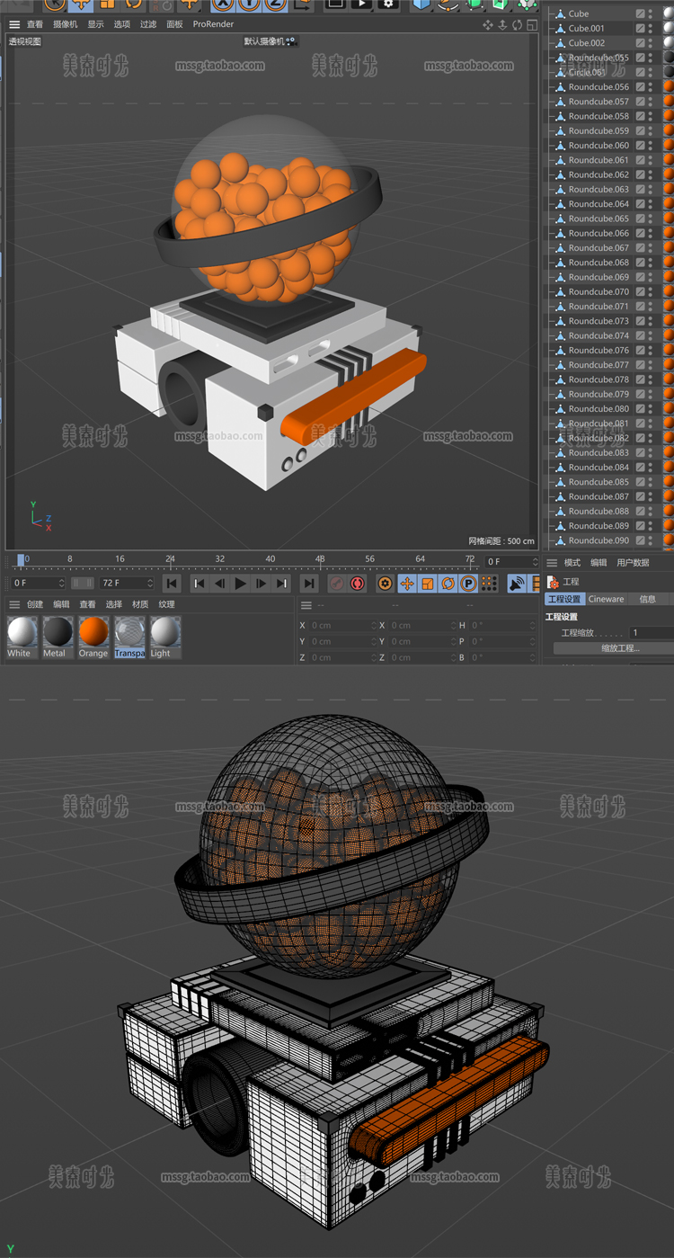Open the viewport hamburger menu icon
The height and width of the screenshot is (1258, 674).
(x=14, y=24)
